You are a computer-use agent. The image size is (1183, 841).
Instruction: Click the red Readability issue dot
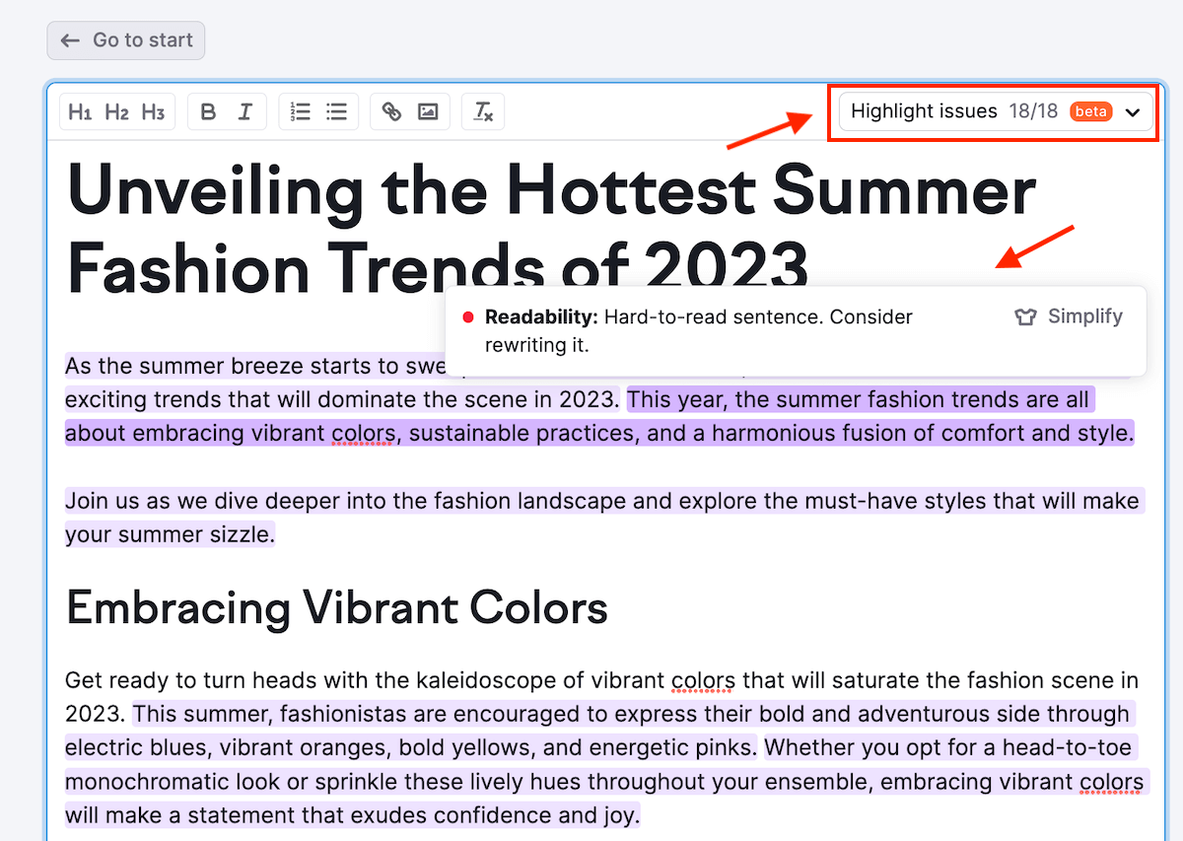pos(468,317)
